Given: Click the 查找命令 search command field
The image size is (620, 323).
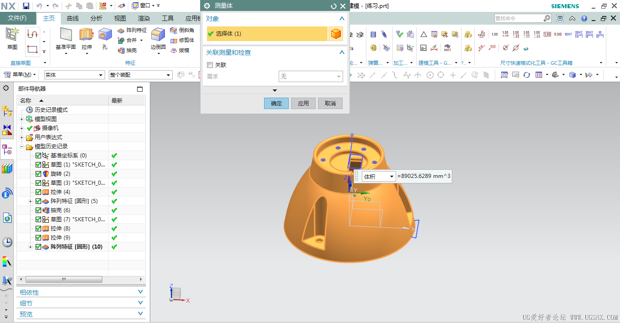Looking at the screenshot, I should [x=519, y=18].
